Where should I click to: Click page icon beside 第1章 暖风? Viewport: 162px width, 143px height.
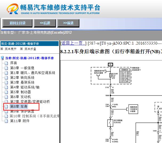6,73
